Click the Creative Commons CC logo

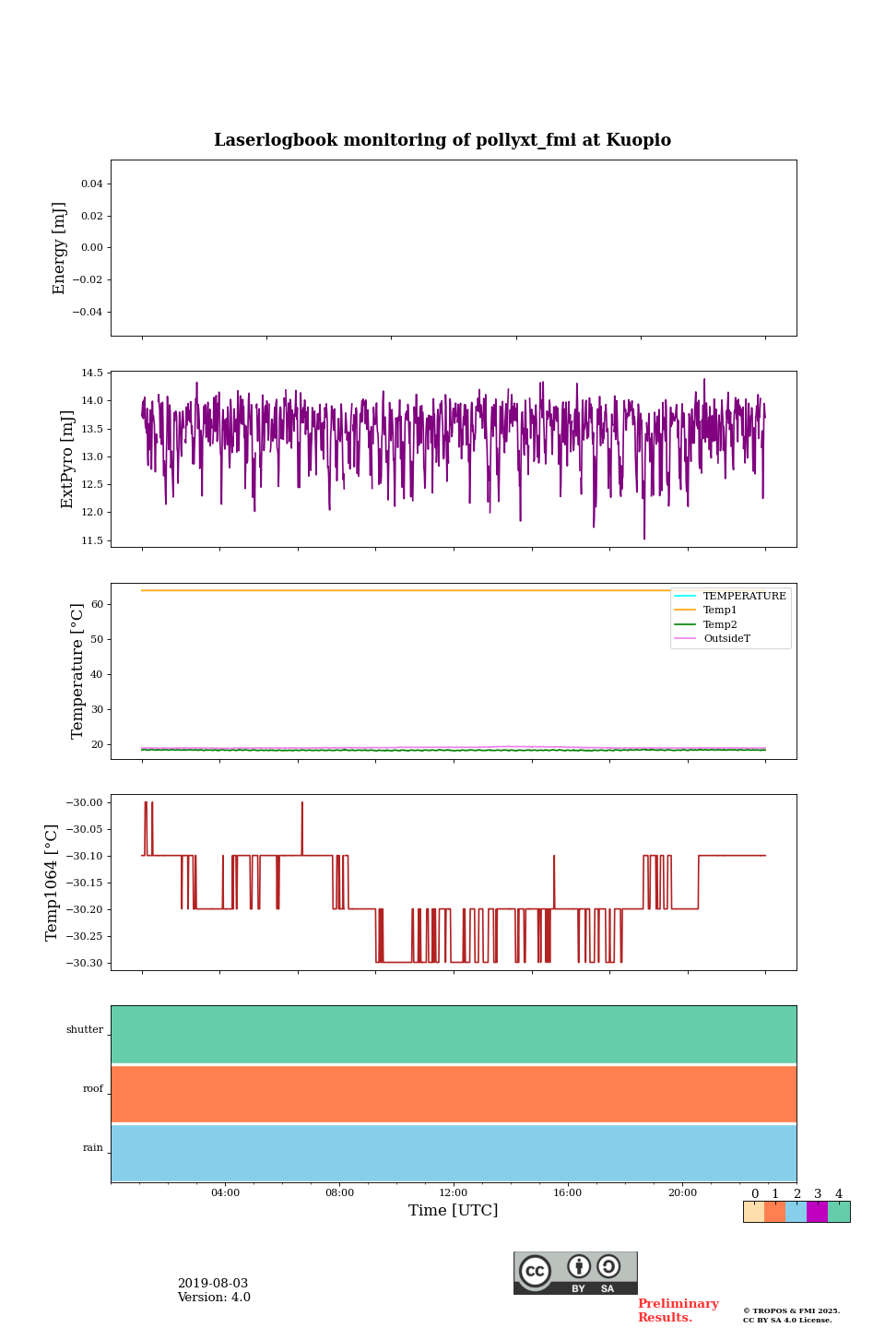click(535, 1271)
